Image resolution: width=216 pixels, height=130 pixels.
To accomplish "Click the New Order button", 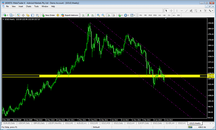I will click(48, 15).
